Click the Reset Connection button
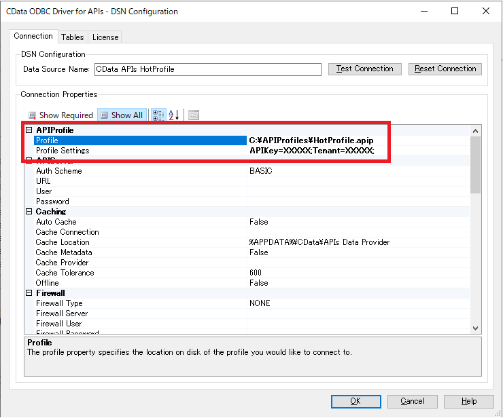 pos(445,69)
